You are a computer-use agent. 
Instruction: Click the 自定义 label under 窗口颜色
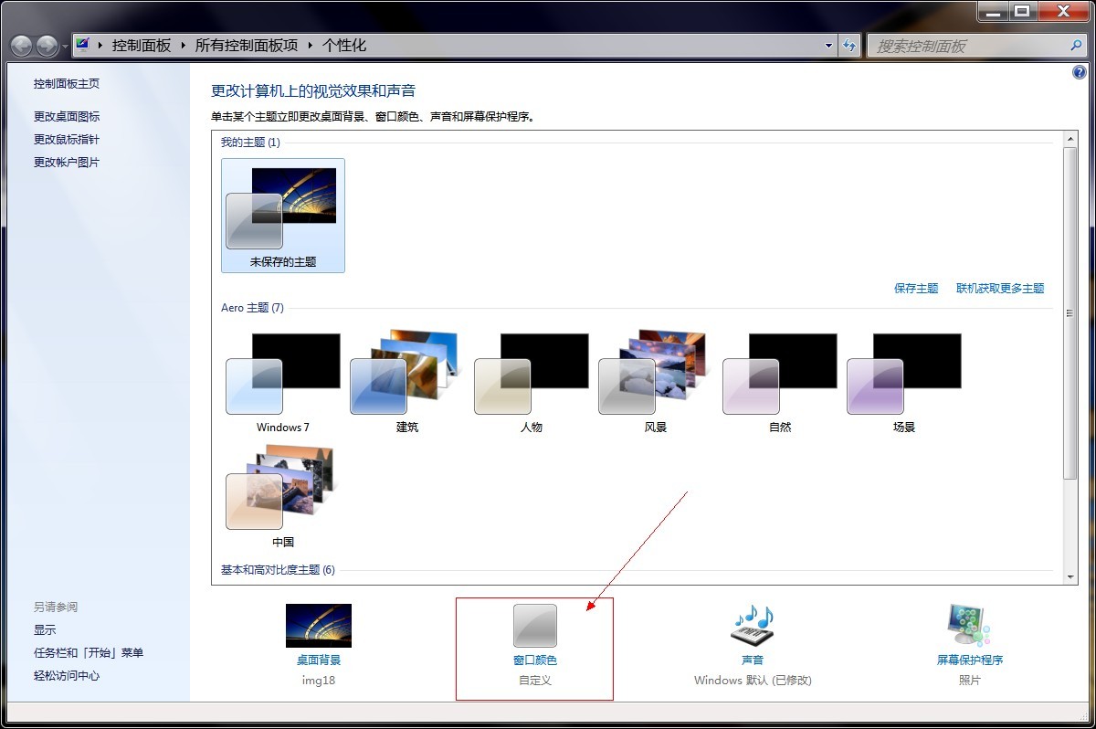[x=535, y=681]
